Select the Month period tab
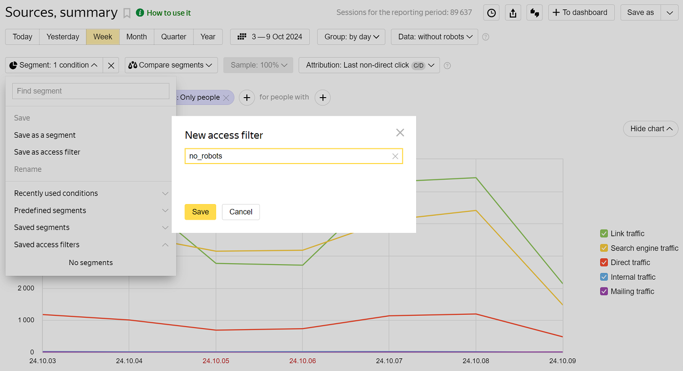This screenshot has width=683, height=371. click(x=137, y=37)
